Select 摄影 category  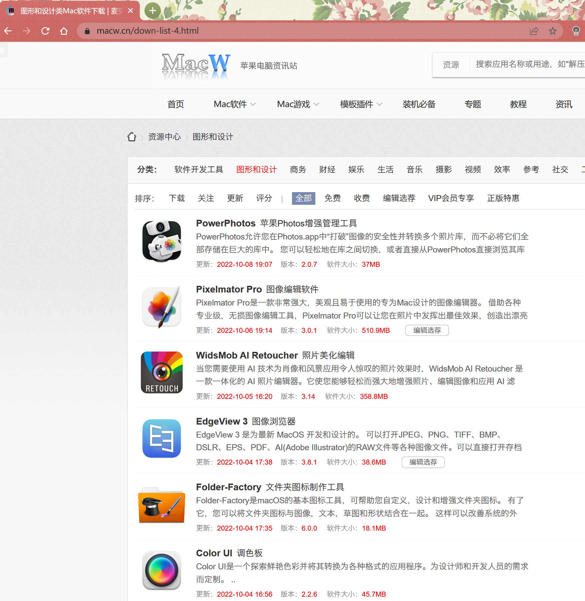click(444, 169)
